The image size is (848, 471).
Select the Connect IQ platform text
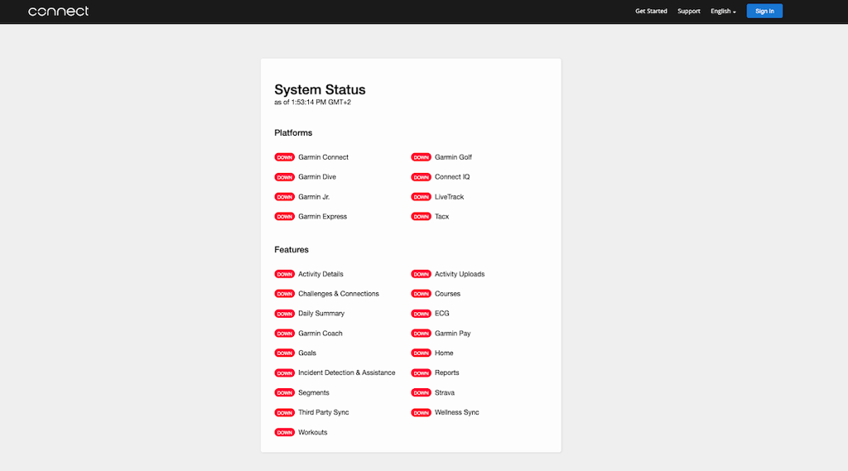(x=452, y=177)
